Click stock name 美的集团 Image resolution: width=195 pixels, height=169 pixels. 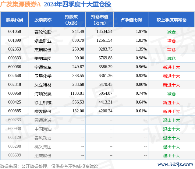click(43, 58)
